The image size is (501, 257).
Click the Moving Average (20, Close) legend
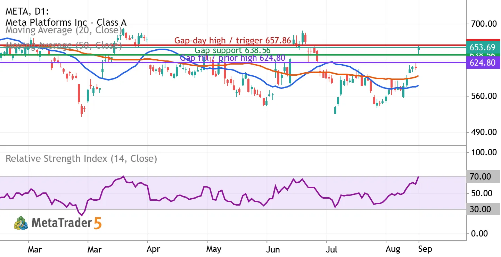pos(64,30)
